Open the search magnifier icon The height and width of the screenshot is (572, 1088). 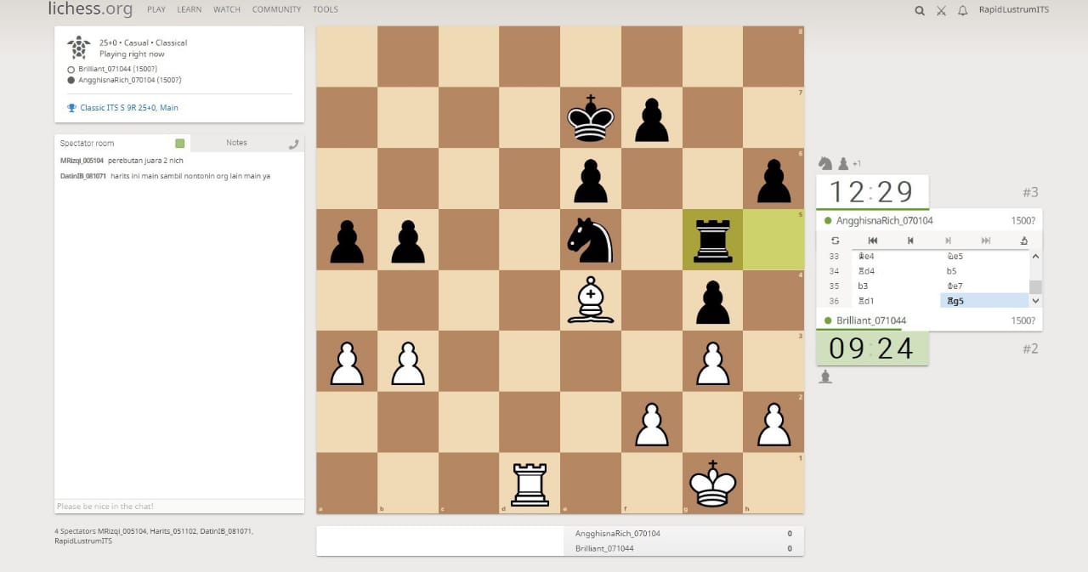point(919,10)
